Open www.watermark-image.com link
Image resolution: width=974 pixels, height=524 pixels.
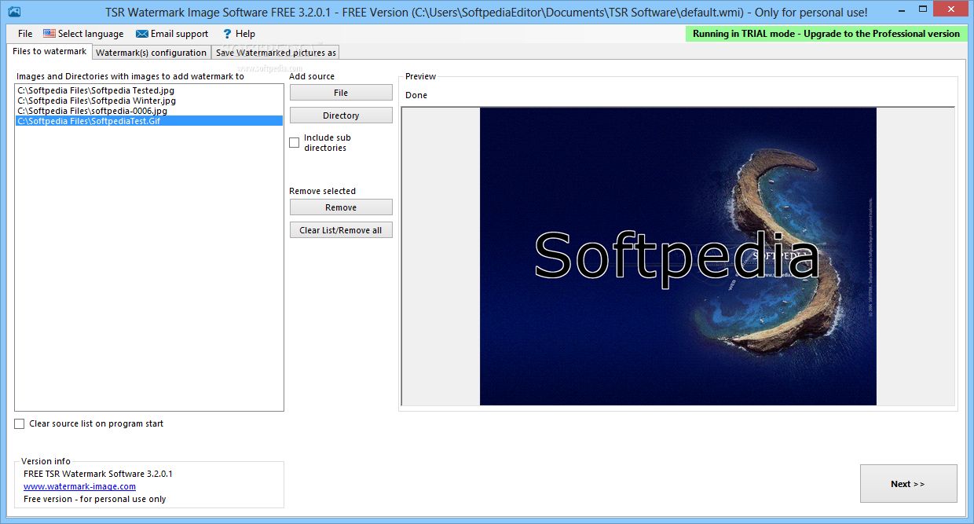[x=79, y=486]
